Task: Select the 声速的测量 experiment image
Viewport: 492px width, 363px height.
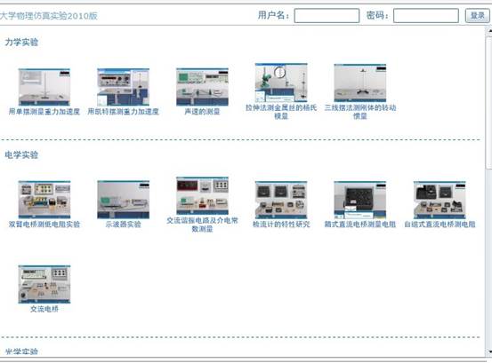Action: [x=202, y=87]
